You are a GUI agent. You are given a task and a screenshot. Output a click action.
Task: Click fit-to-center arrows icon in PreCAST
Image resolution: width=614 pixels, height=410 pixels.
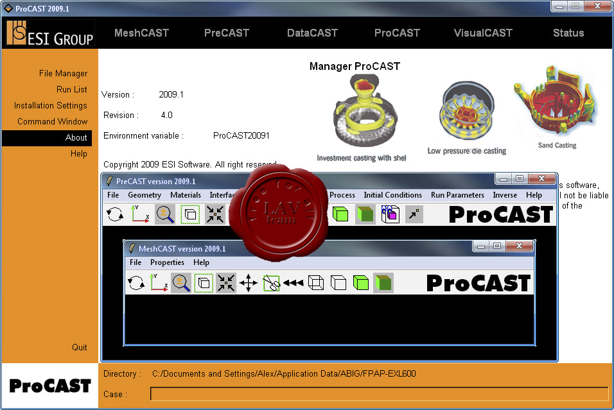point(215,214)
